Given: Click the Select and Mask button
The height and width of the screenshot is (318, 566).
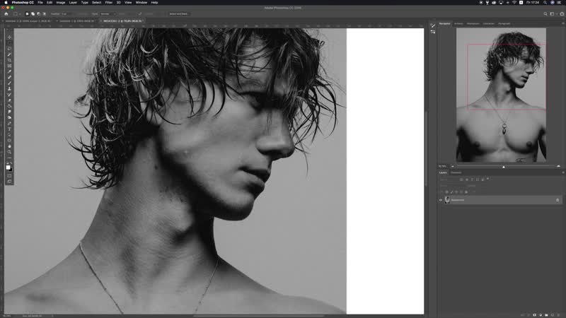Looking at the screenshot, I should [x=178, y=13].
